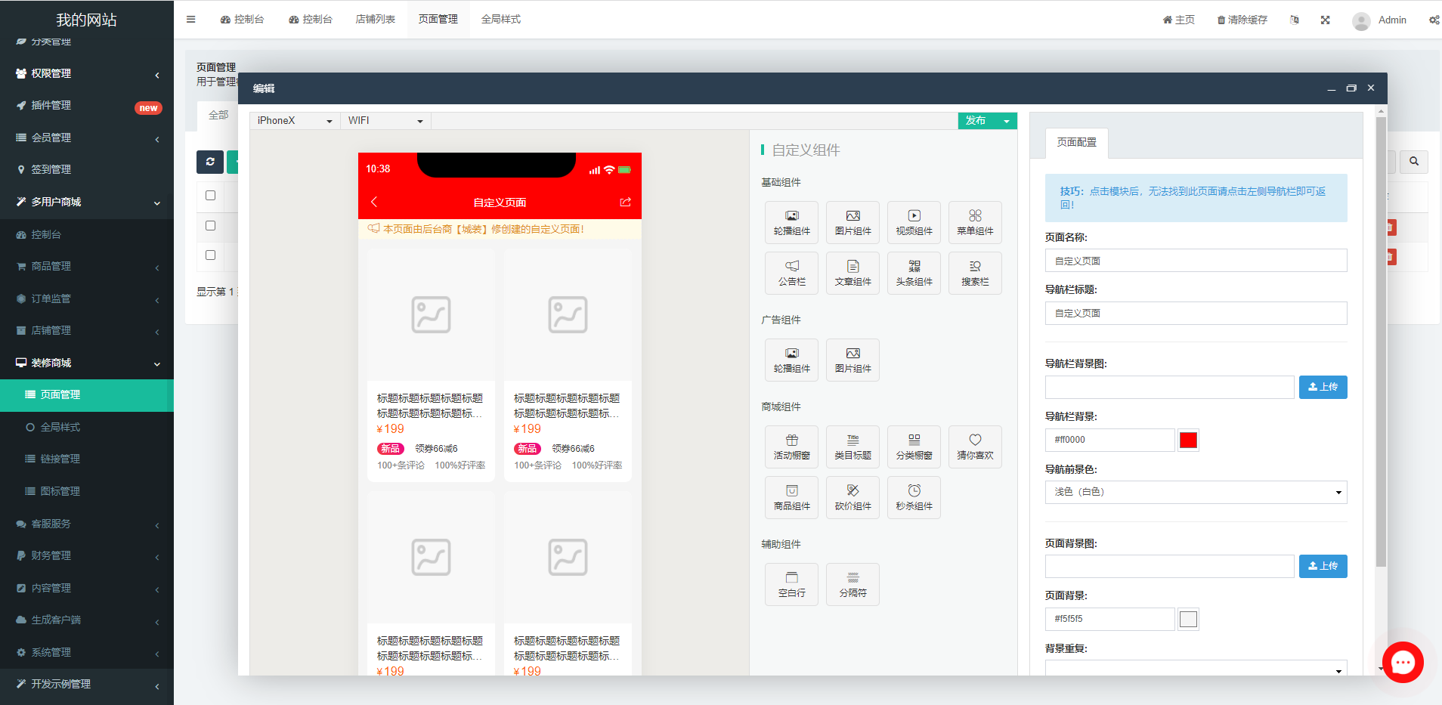Add the 视频组件 video component
1442x705 pixels.
pyautogui.click(x=914, y=222)
